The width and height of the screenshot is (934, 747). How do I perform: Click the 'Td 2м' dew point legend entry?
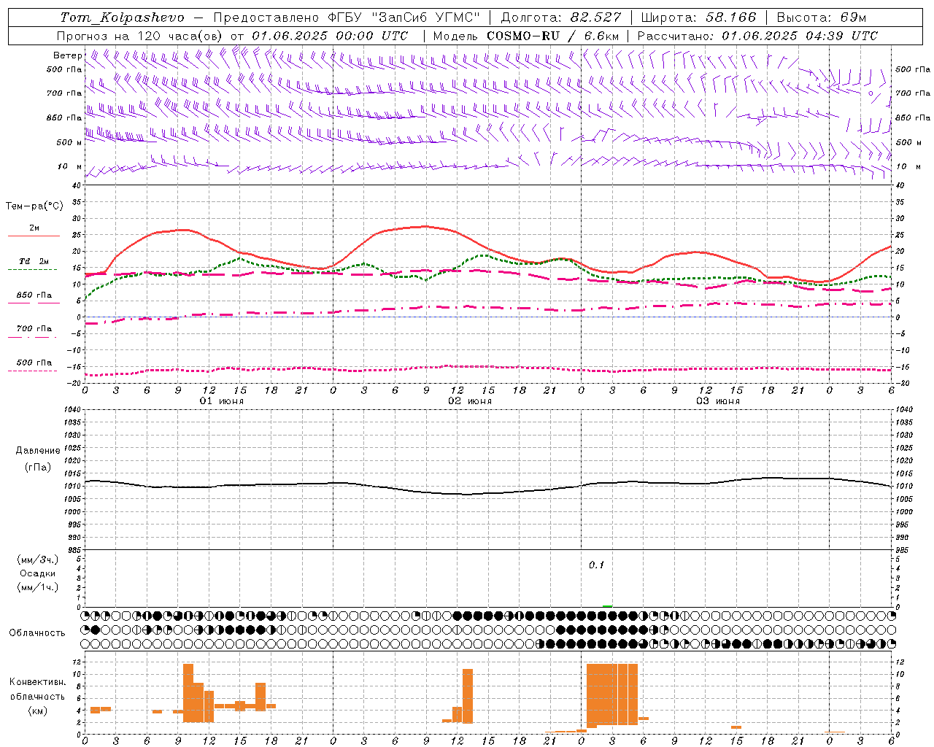[34, 261]
